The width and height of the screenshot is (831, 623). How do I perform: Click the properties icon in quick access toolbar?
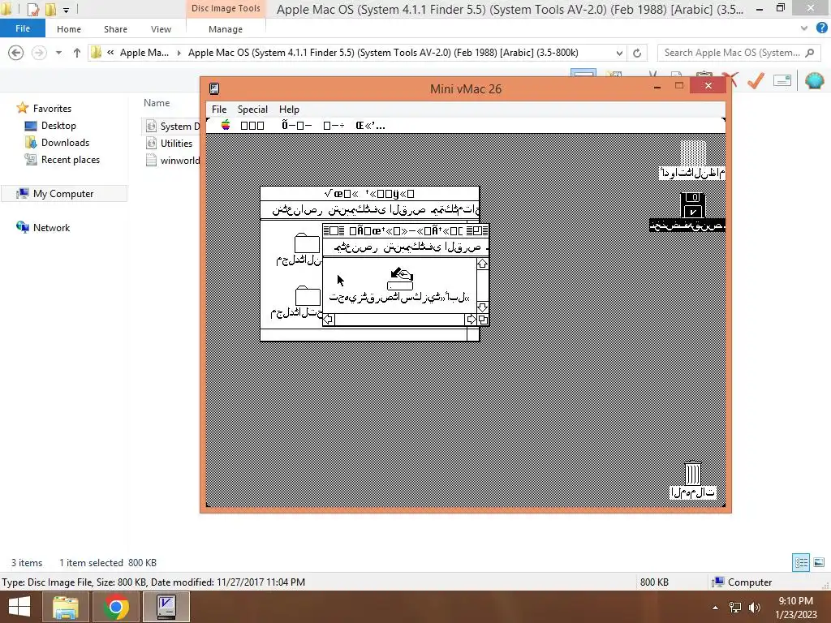(x=32, y=9)
